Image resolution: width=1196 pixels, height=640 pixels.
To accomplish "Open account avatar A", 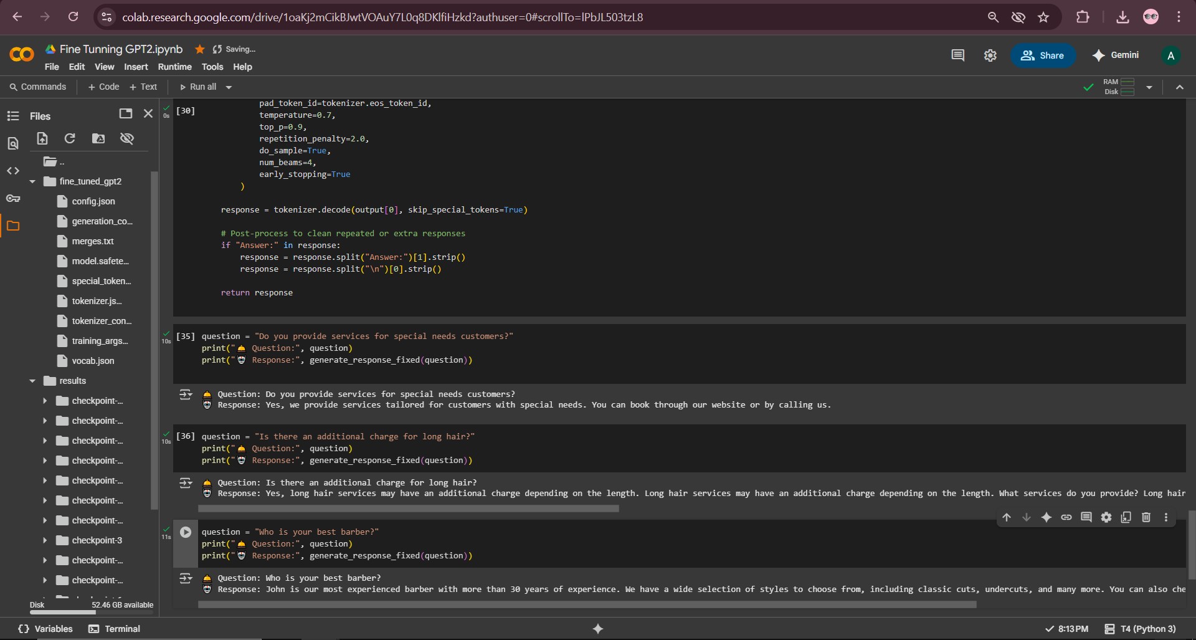I will [1171, 55].
